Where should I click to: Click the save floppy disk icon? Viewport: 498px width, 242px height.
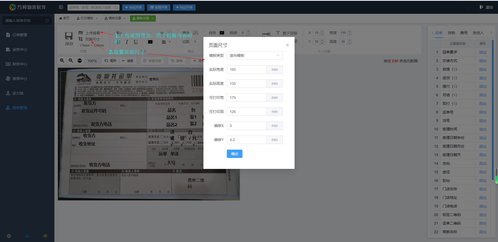69,36
